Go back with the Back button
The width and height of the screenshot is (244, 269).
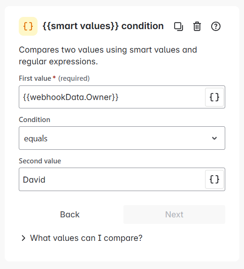pos(70,215)
